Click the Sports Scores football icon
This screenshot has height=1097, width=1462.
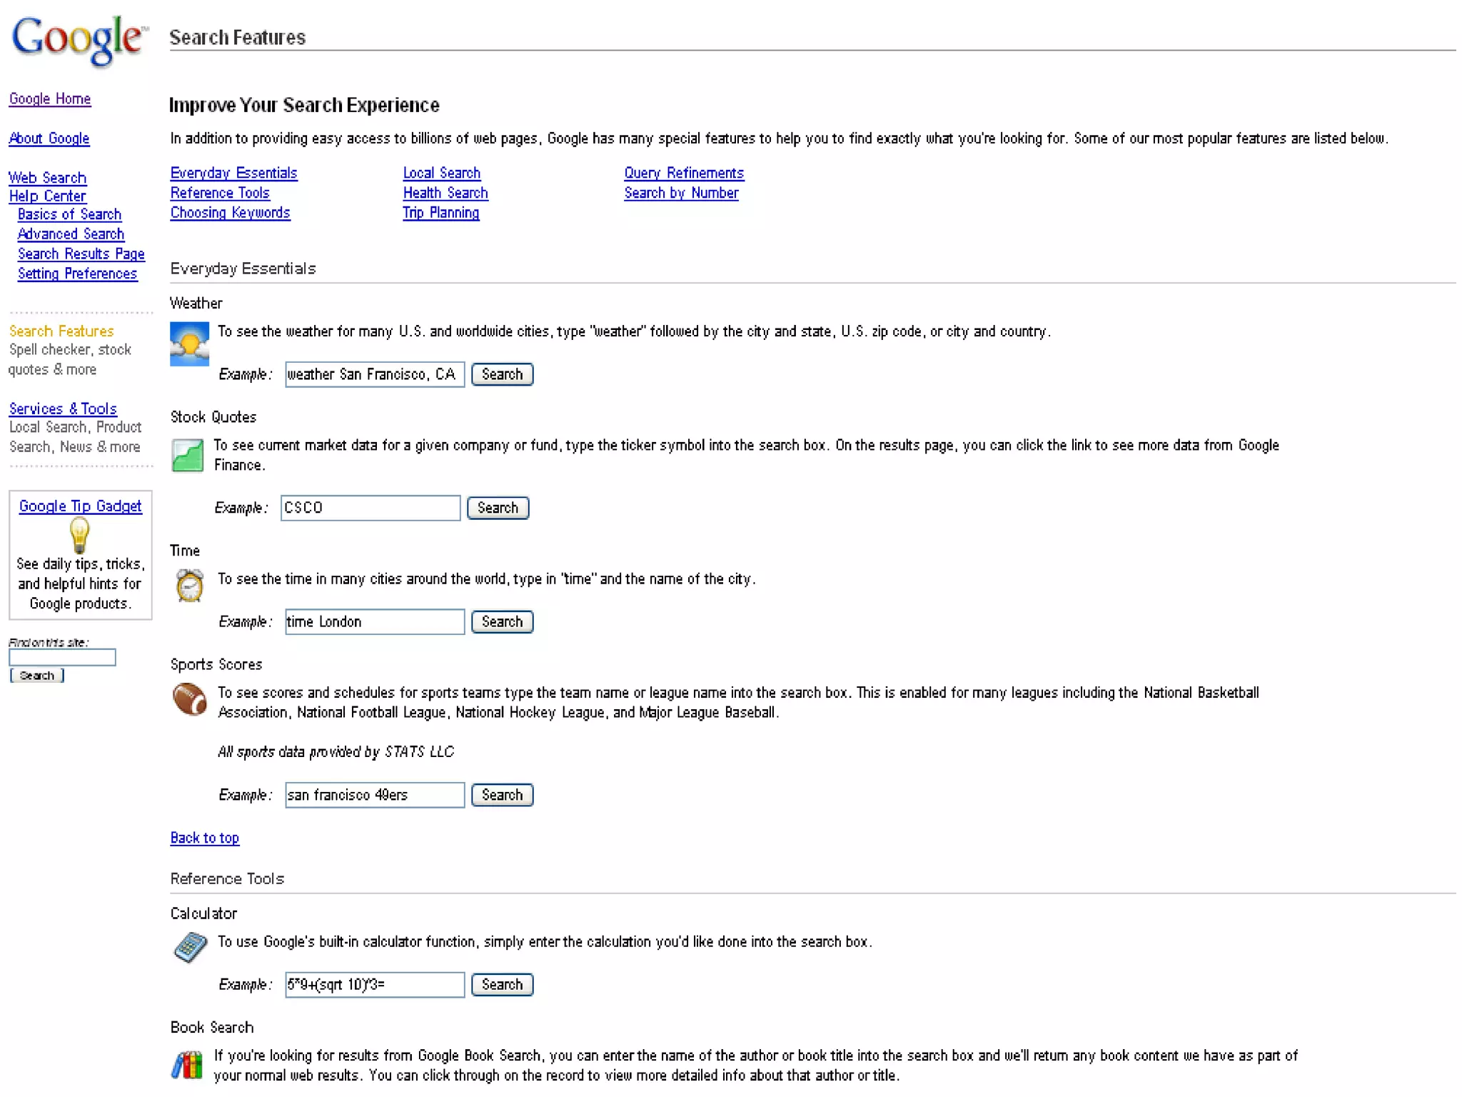pos(189,699)
